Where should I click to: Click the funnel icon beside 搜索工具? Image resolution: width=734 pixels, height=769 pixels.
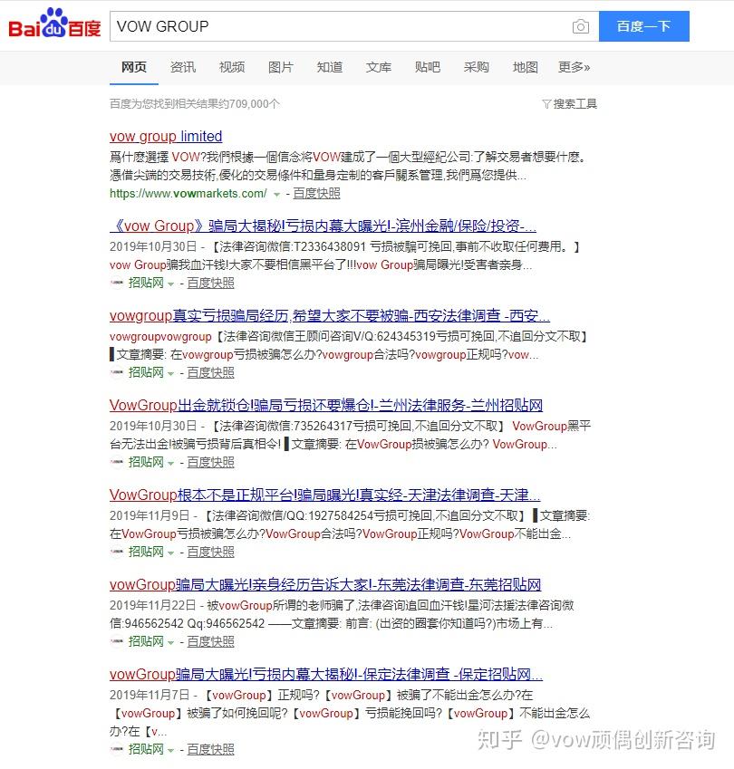546,104
